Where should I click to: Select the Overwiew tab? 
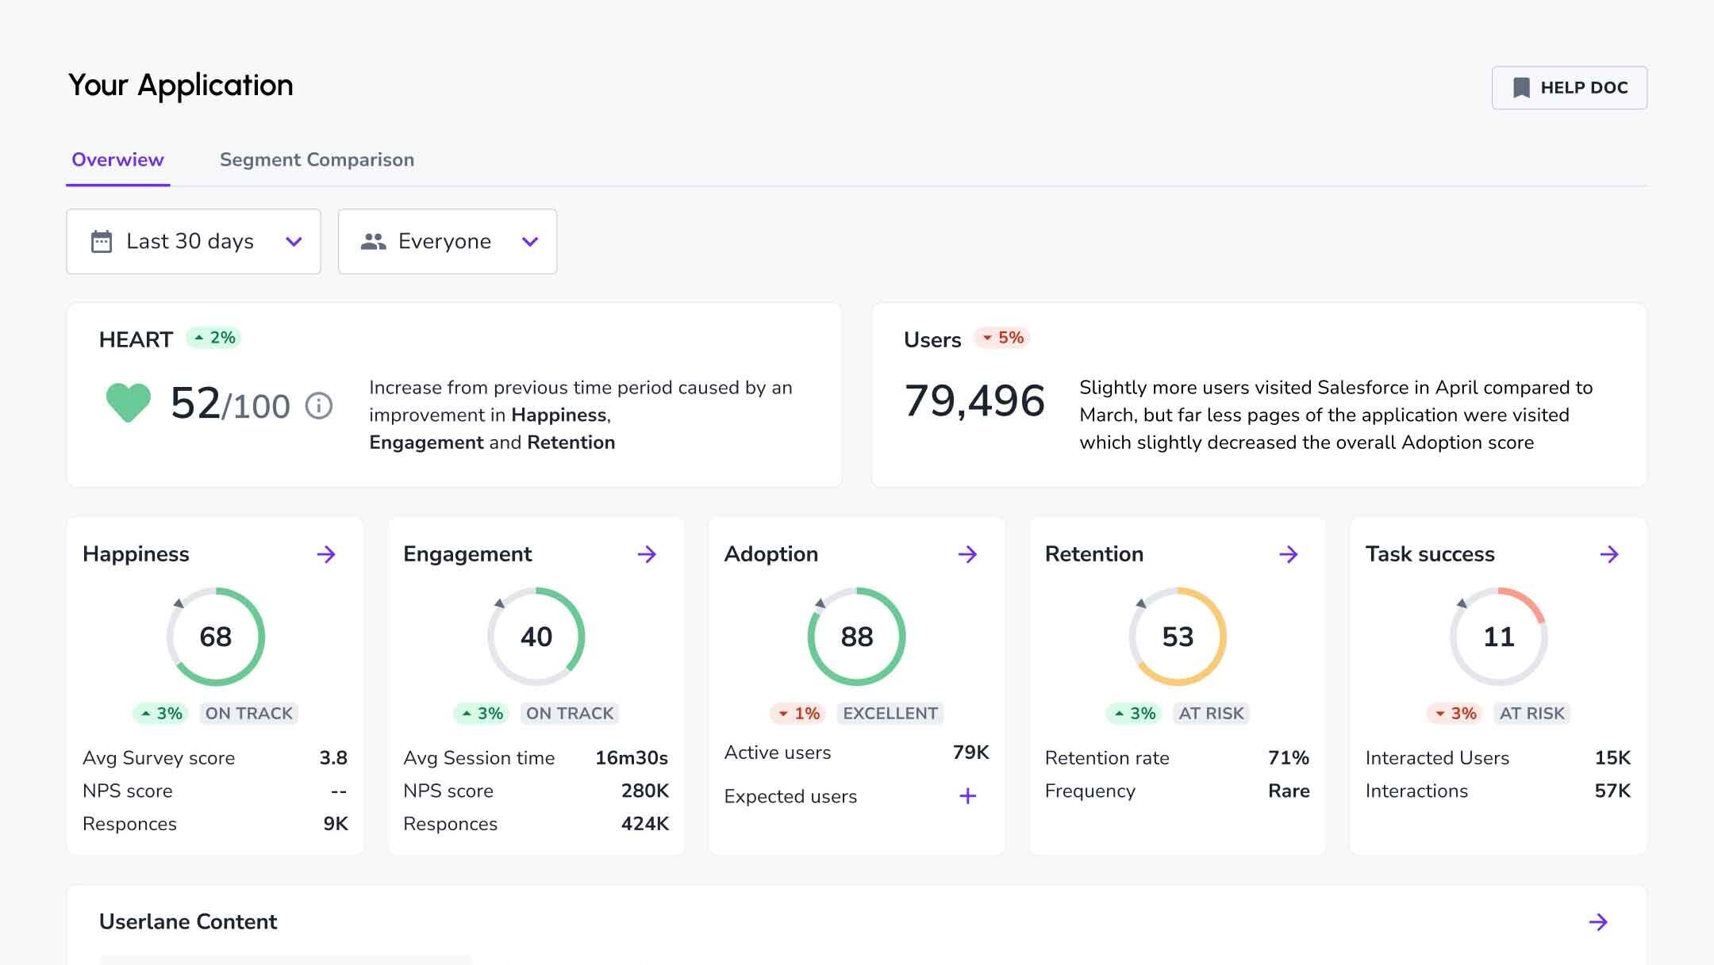pyautogui.click(x=117, y=159)
